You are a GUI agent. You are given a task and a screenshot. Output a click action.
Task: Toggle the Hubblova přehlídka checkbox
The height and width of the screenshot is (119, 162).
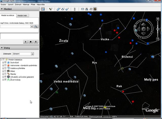(x=5, y=68)
